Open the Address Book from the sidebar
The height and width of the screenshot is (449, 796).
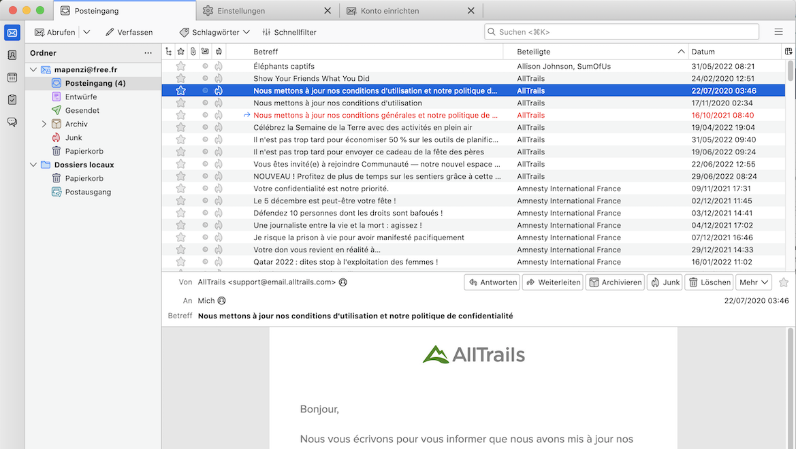click(12, 55)
